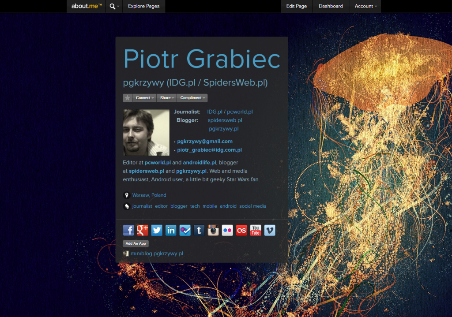Open the Tumblr profile icon
Viewport: 452px width, 317px height.
pos(199,230)
